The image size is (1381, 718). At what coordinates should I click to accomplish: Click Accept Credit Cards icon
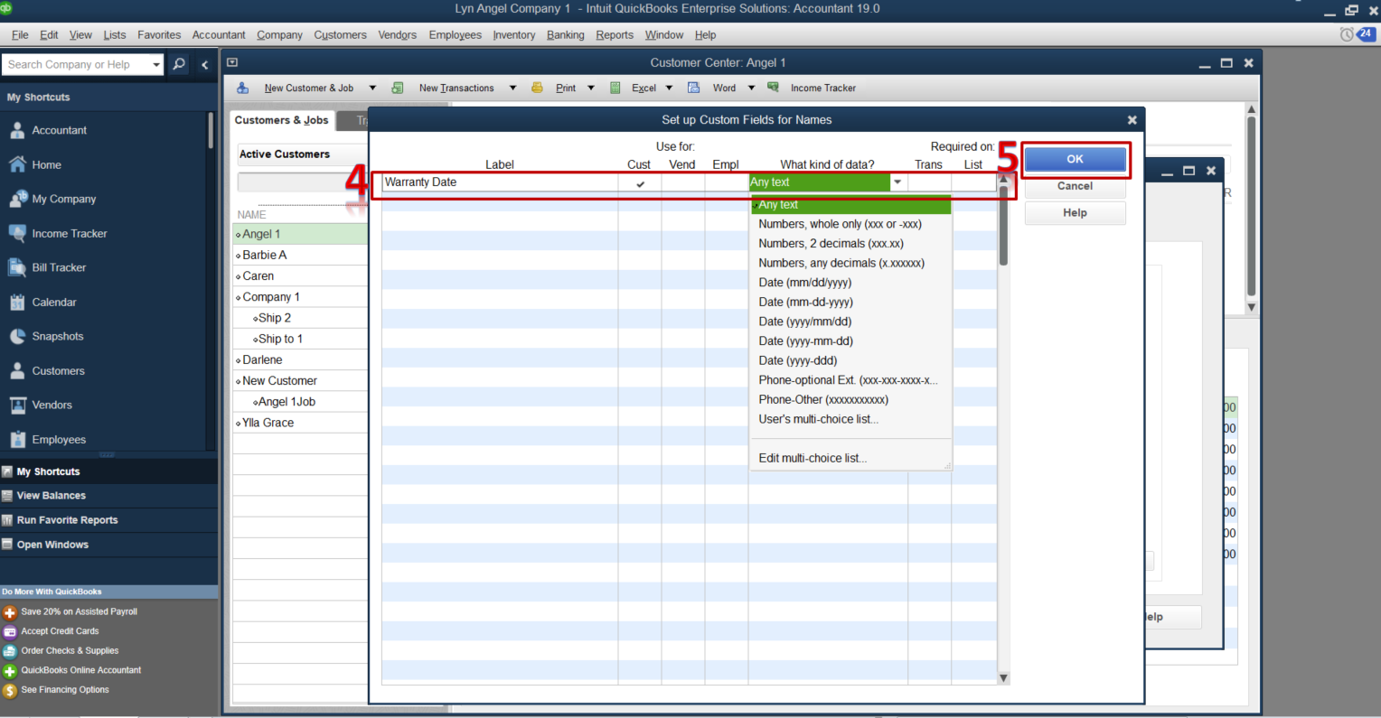[10, 632]
